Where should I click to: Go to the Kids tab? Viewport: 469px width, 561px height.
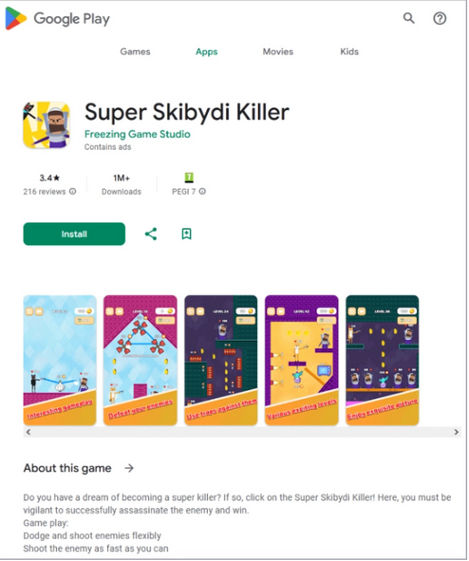349,51
